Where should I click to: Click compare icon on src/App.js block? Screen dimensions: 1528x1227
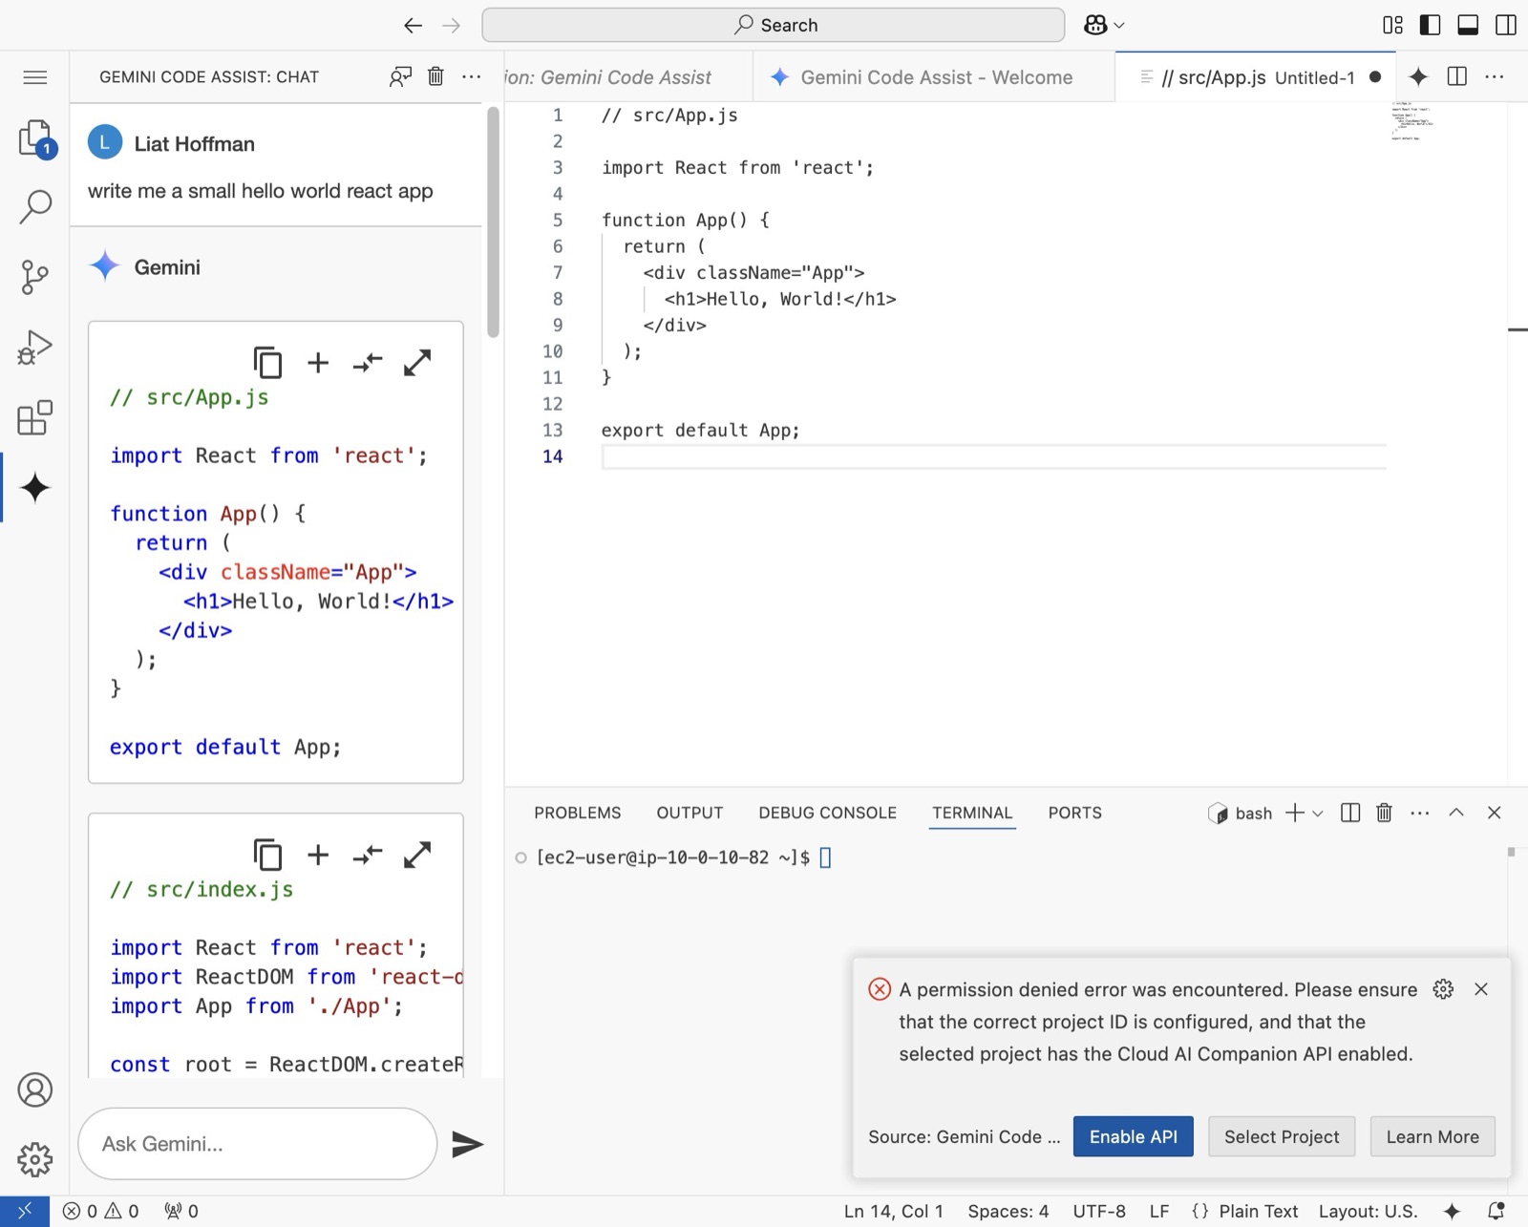pyautogui.click(x=368, y=363)
